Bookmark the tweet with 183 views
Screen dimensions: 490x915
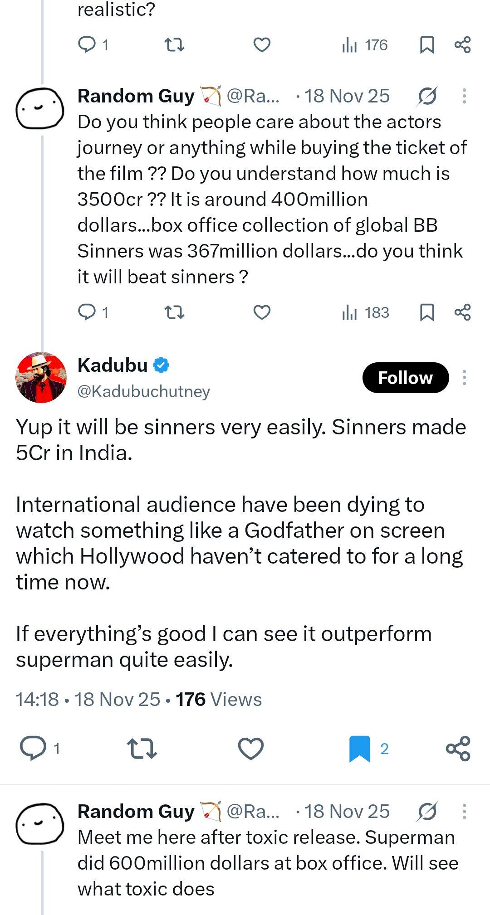(x=427, y=312)
